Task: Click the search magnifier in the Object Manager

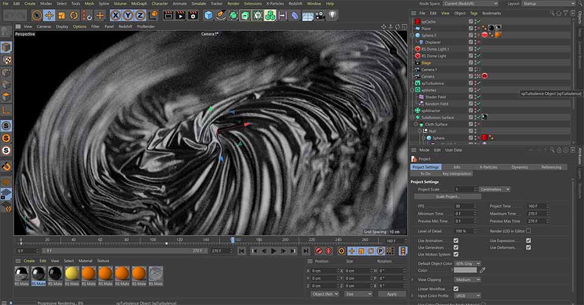Action: click(x=552, y=13)
